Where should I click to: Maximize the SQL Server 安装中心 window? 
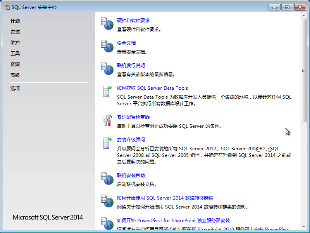coord(287,7)
